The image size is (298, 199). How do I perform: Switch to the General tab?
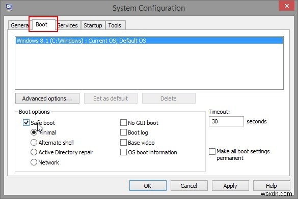coord(19,25)
